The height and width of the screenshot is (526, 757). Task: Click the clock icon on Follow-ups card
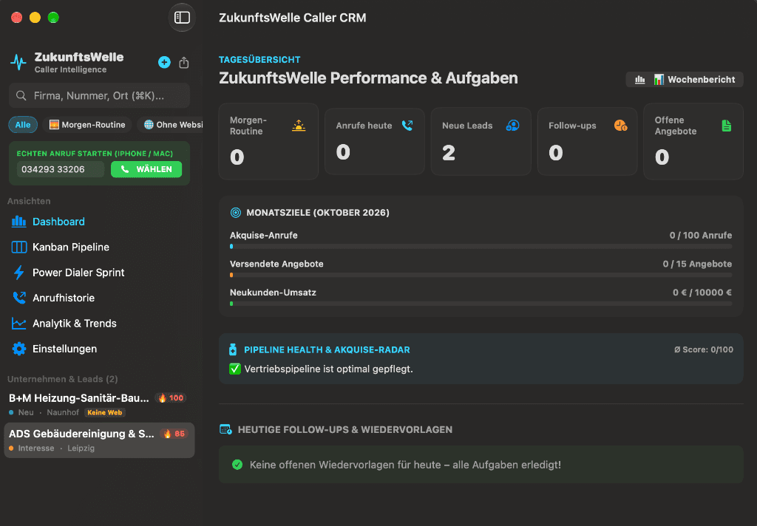[x=620, y=126]
